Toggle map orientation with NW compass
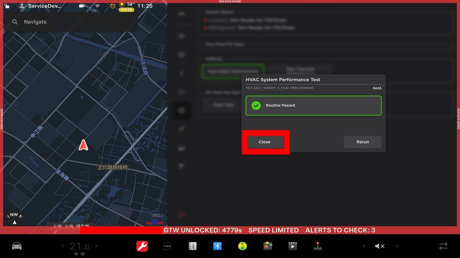 point(14,218)
